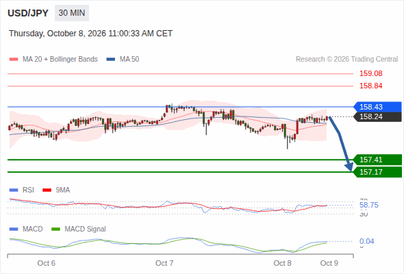Click the 9MA legend label
404x274 pixels.
click(63, 190)
